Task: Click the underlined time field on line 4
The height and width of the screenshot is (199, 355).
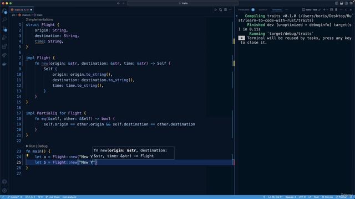Action: (x=39, y=41)
